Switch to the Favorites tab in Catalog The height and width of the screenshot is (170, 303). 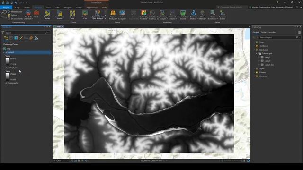click(x=272, y=32)
